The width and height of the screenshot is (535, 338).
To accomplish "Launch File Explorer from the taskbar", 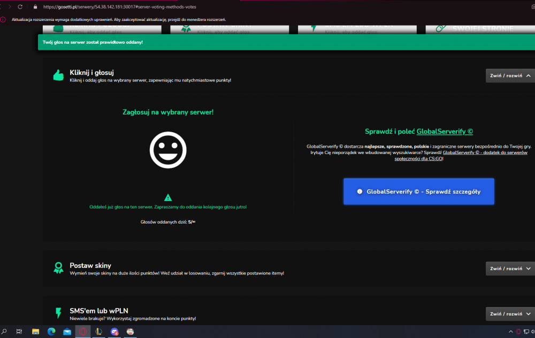I will pyautogui.click(x=35, y=332).
